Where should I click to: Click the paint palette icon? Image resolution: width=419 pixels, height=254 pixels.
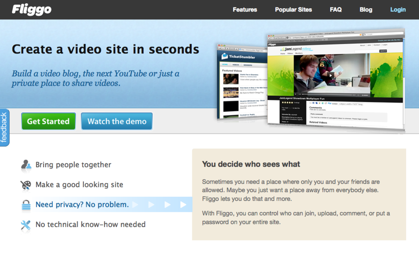26,185
